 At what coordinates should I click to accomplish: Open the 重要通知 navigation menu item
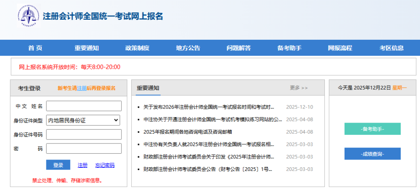[87, 48]
